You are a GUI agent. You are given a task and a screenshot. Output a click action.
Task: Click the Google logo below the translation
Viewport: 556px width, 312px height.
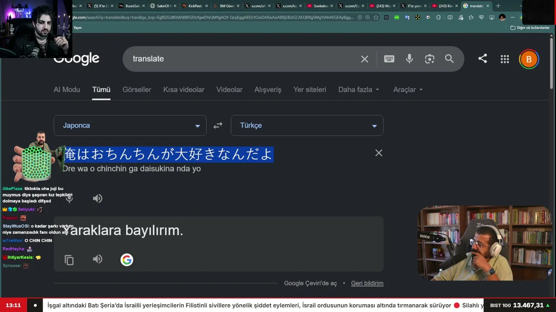[127, 260]
